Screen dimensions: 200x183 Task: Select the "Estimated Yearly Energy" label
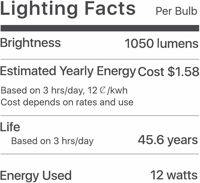pyautogui.click(x=68, y=71)
